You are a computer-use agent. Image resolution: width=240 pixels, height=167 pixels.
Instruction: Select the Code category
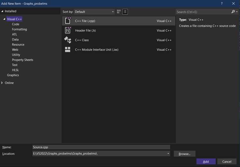click(x=16, y=24)
